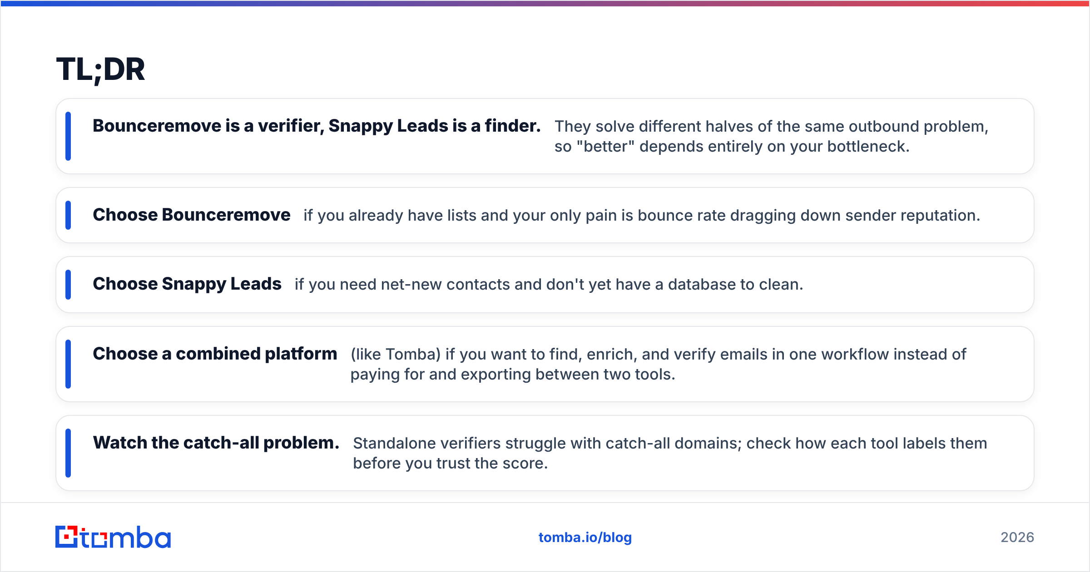Click blue accent bar beside Choose Snappy Leads
This screenshot has height=572, width=1090.
click(68, 285)
